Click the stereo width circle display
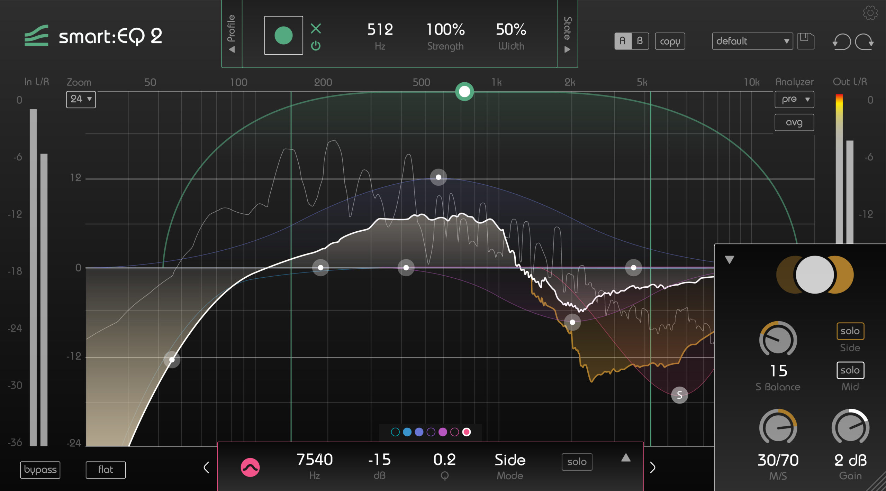The image size is (886, 491). pos(815,275)
